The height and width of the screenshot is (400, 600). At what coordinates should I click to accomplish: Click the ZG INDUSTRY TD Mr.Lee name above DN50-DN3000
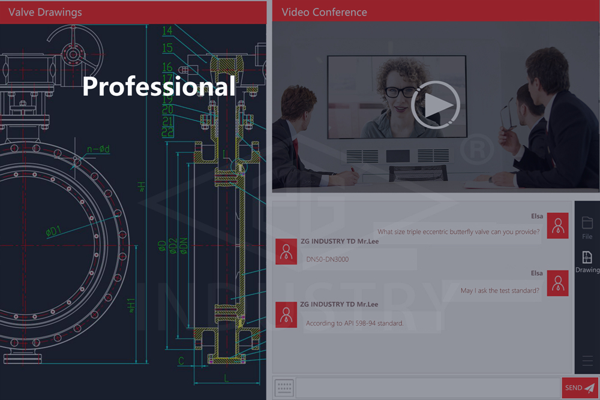[339, 241]
